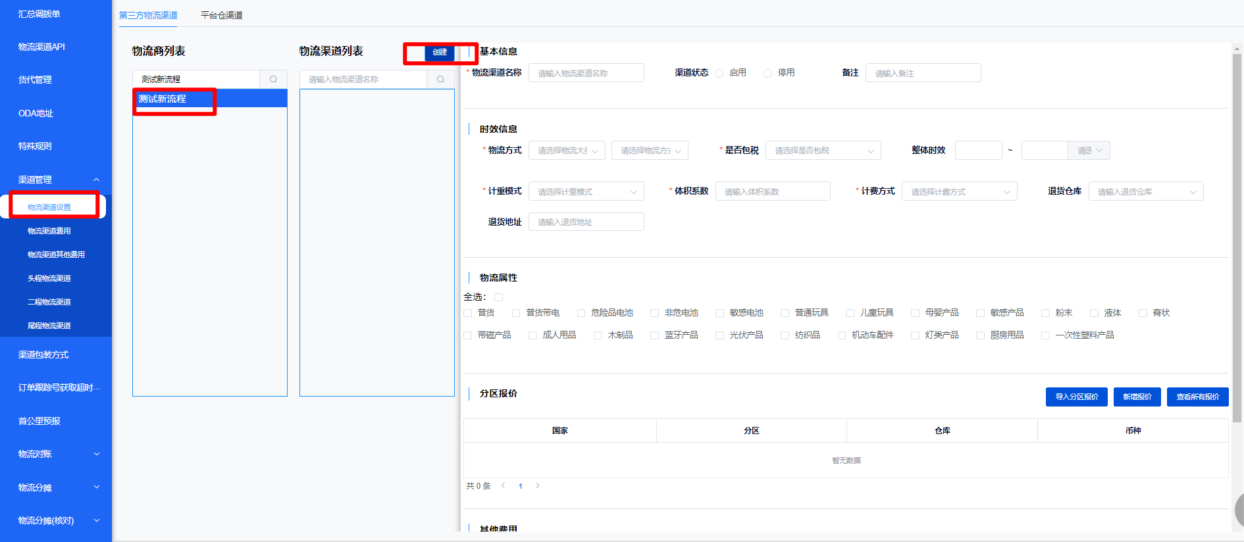
Task: Click the 物流渠道名称 input field
Action: pos(586,73)
